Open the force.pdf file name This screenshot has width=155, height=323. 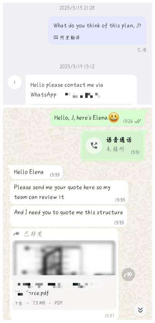pyautogui.click(x=32, y=293)
